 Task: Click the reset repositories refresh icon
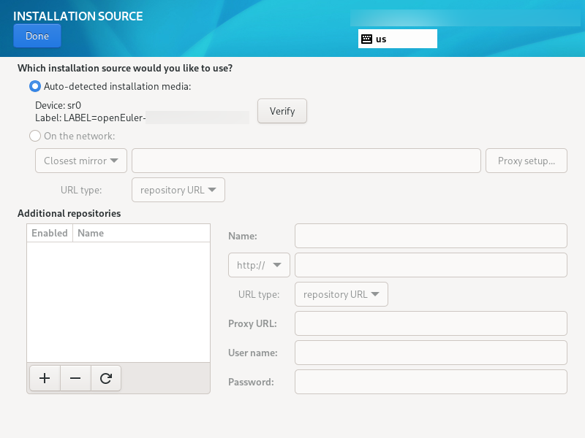click(106, 378)
